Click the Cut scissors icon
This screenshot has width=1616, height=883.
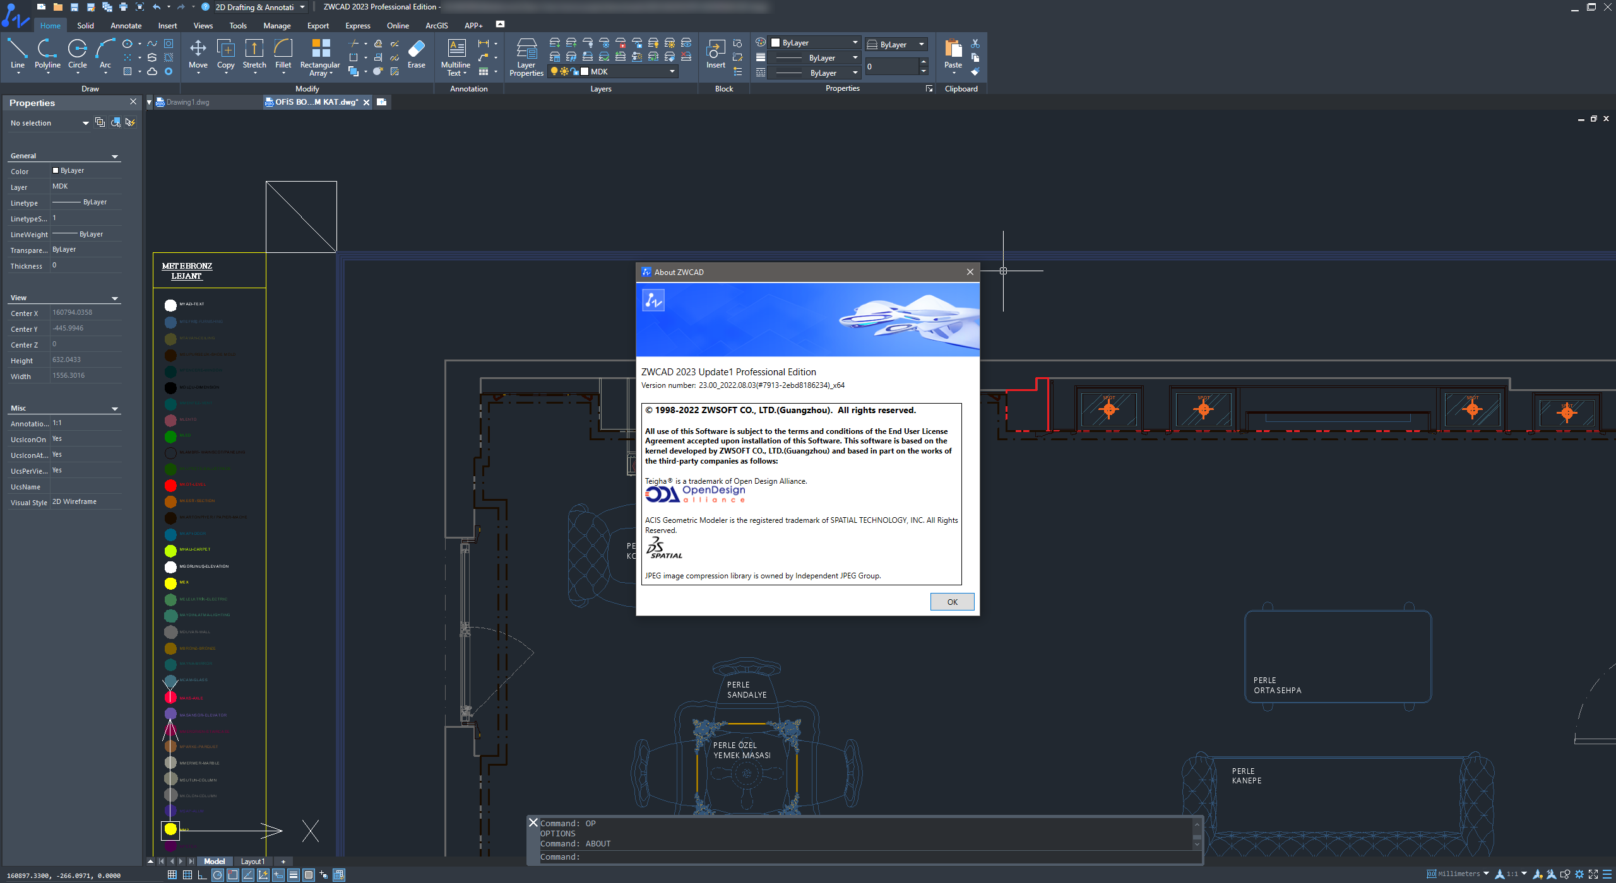(975, 44)
